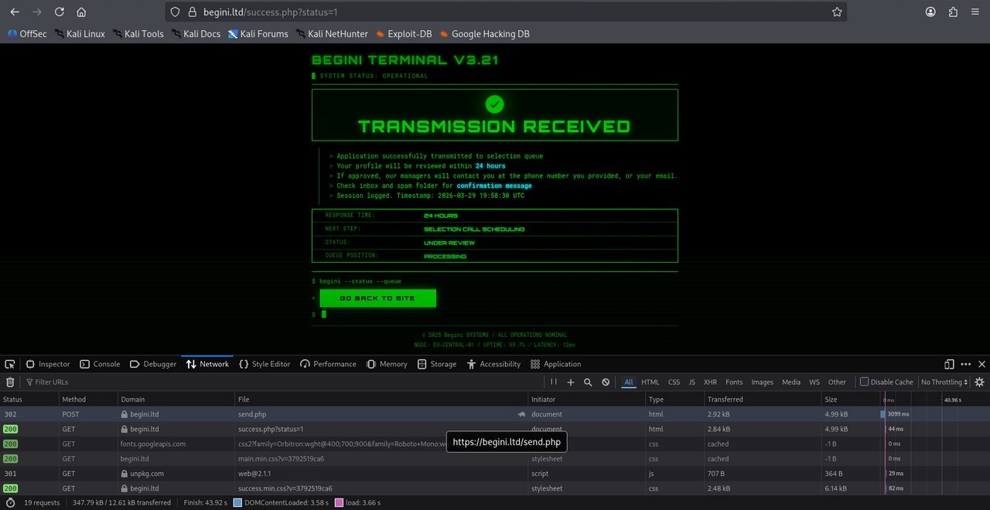Click the padlock site security icon
Image resolution: width=990 pixels, height=510 pixels.
point(193,12)
